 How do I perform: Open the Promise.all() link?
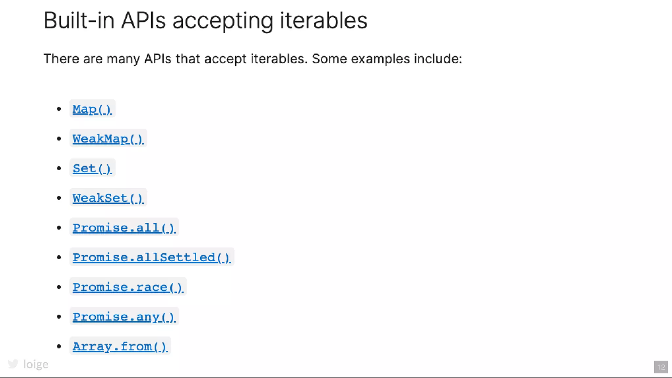[124, 228]
